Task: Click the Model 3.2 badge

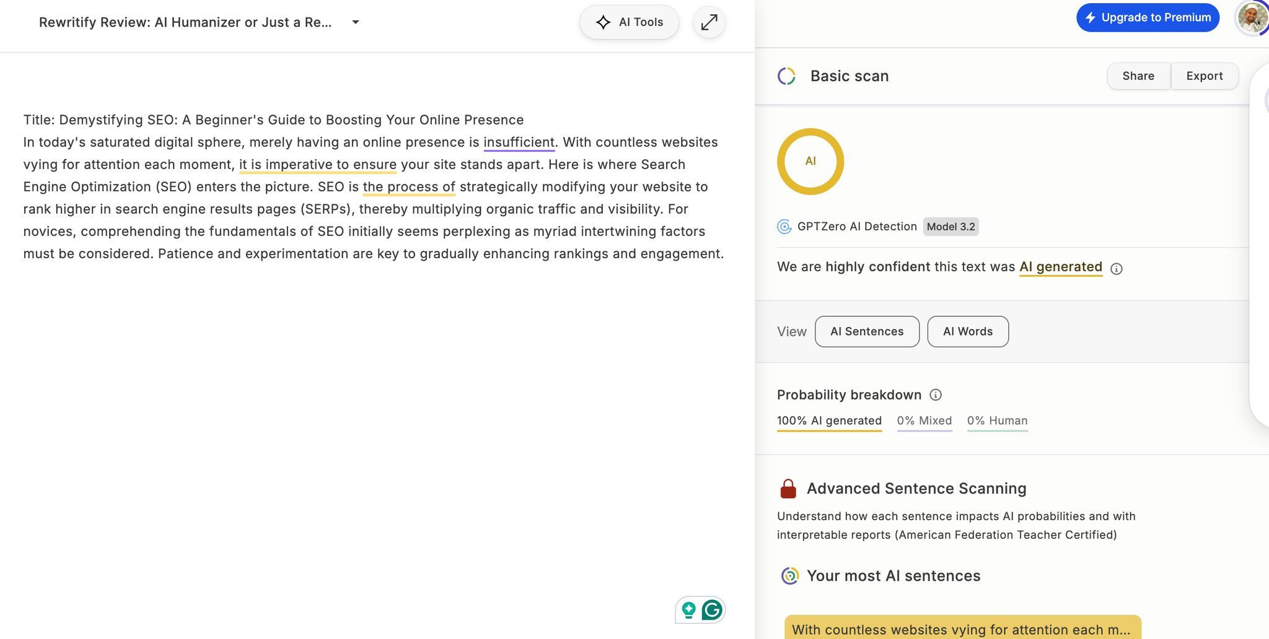Action: [951, 227]
